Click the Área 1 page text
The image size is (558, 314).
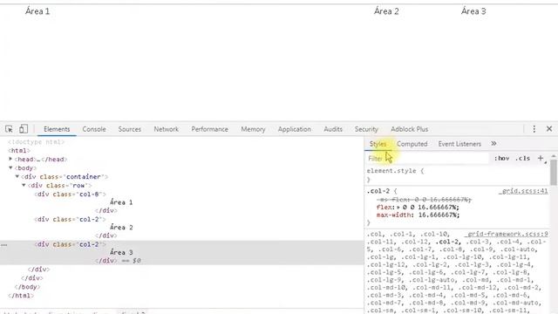(x=37, y=11)
